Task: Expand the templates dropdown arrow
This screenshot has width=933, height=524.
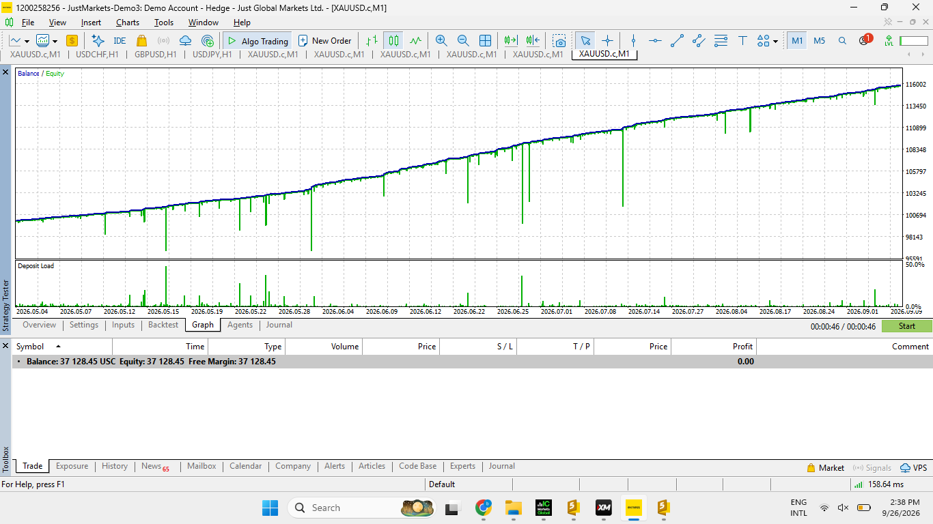Action: pyautogui.click(x=54, y=42)
